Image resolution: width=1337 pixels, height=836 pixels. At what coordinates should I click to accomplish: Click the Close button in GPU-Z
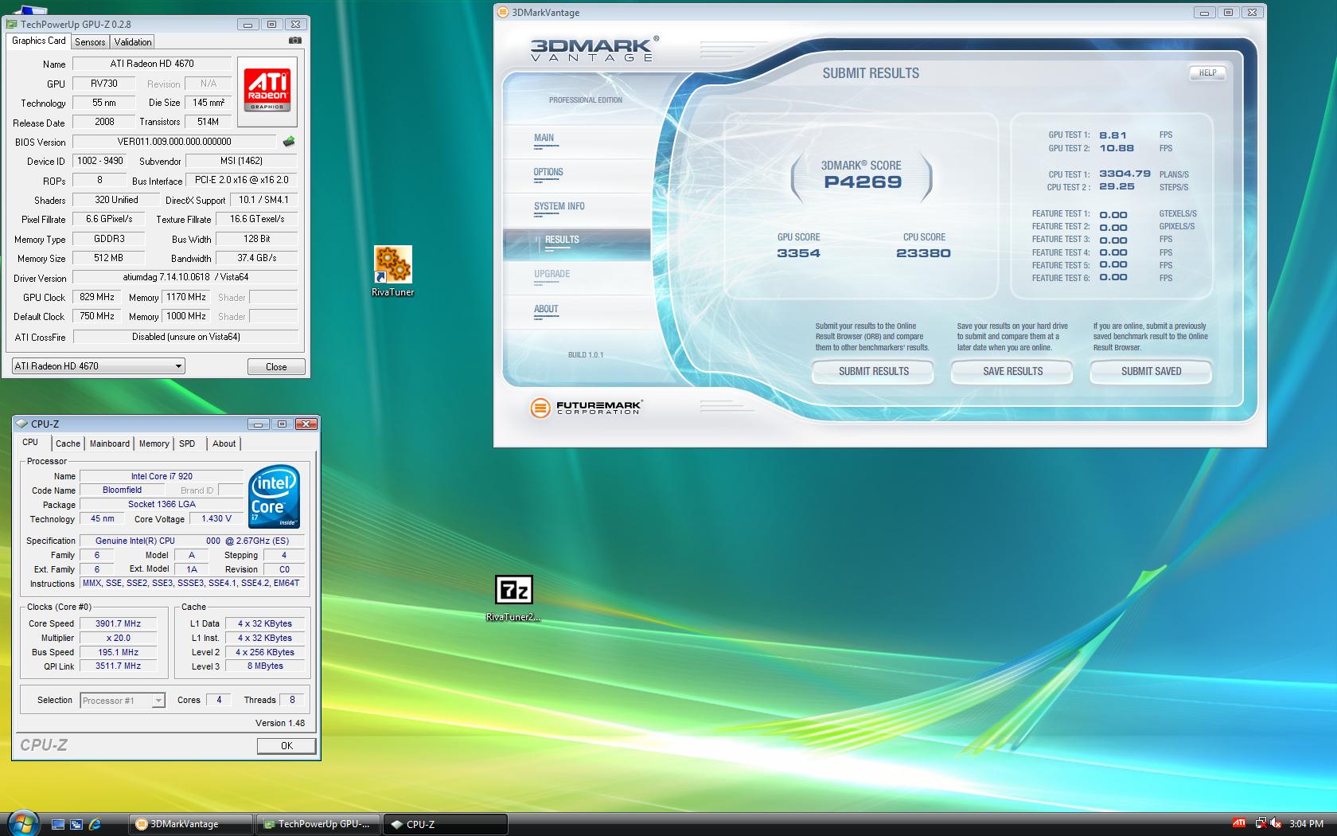point(276,367)
